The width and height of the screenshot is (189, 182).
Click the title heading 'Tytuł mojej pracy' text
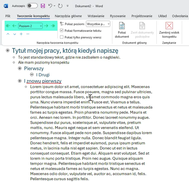(65, 51)
